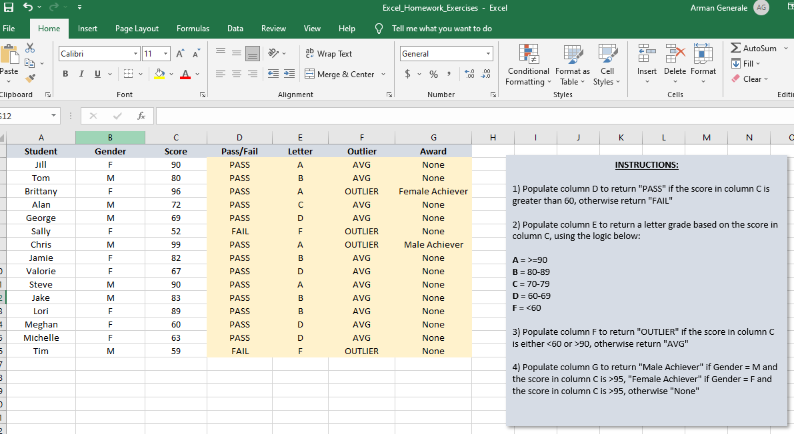Image resolution: width=794 pixels, height=434 pixels.
Task: Click the AutoSum button
Action: click(x=753, y=48)
